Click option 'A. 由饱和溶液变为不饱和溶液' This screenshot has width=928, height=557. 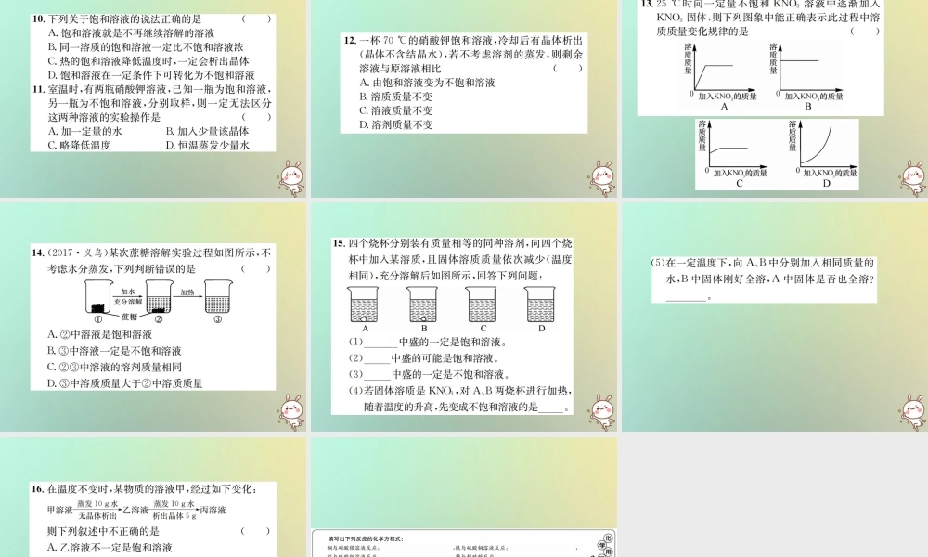(427, 83)
